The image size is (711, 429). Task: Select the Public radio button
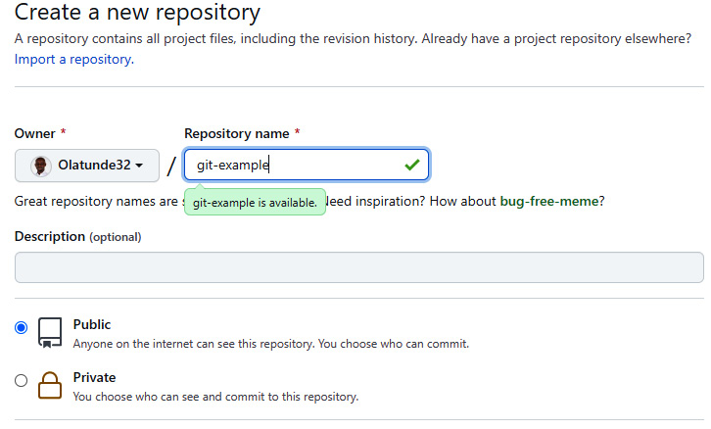coord(22,328)
